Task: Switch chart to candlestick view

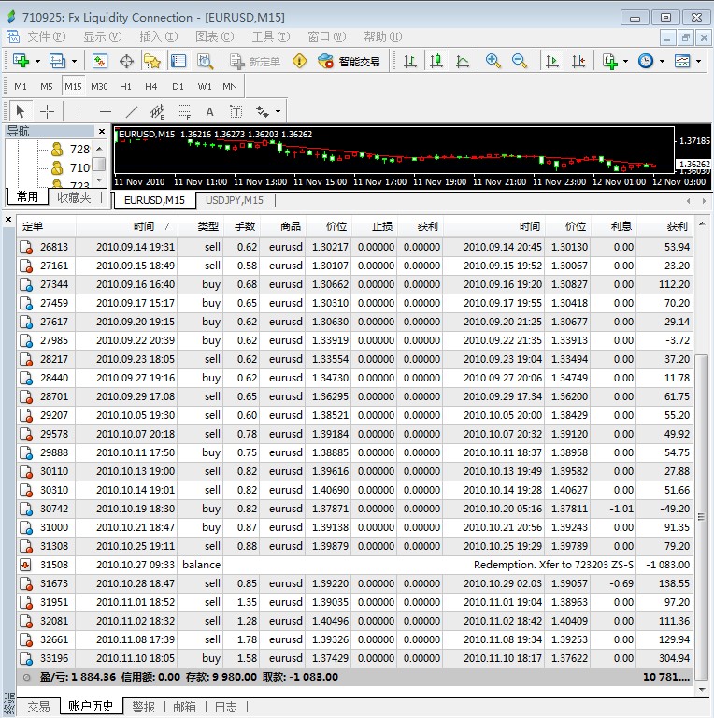Action: 436,61
